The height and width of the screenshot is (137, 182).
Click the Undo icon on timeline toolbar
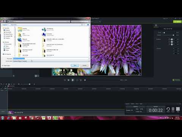(1, 84)
